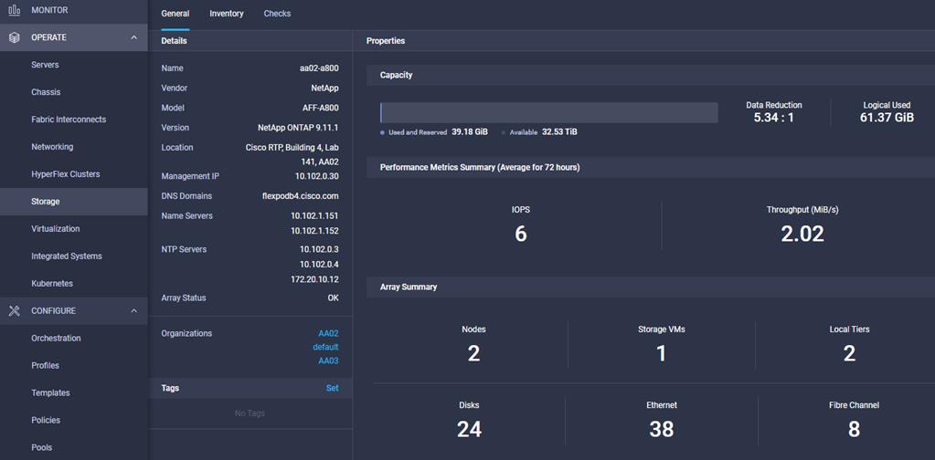Switch to the Checks tab
This screenshot has width=935, height=460.
click(277, 14)
